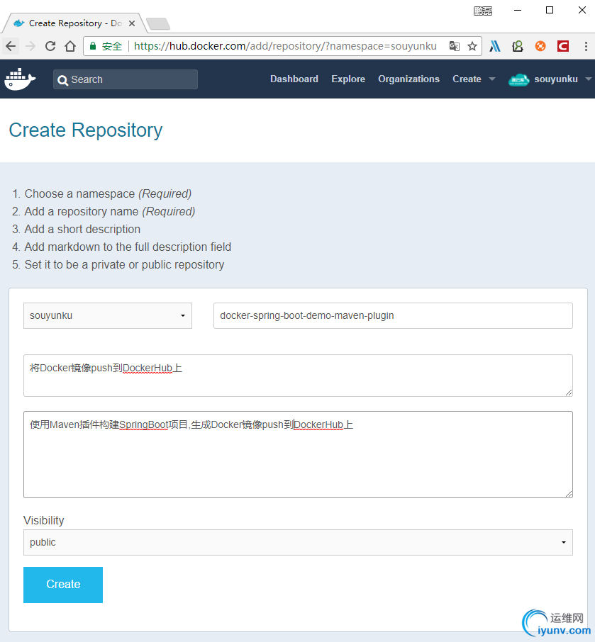
Task: Open Chrome's three-dot menu
Action: coord(586,46)
